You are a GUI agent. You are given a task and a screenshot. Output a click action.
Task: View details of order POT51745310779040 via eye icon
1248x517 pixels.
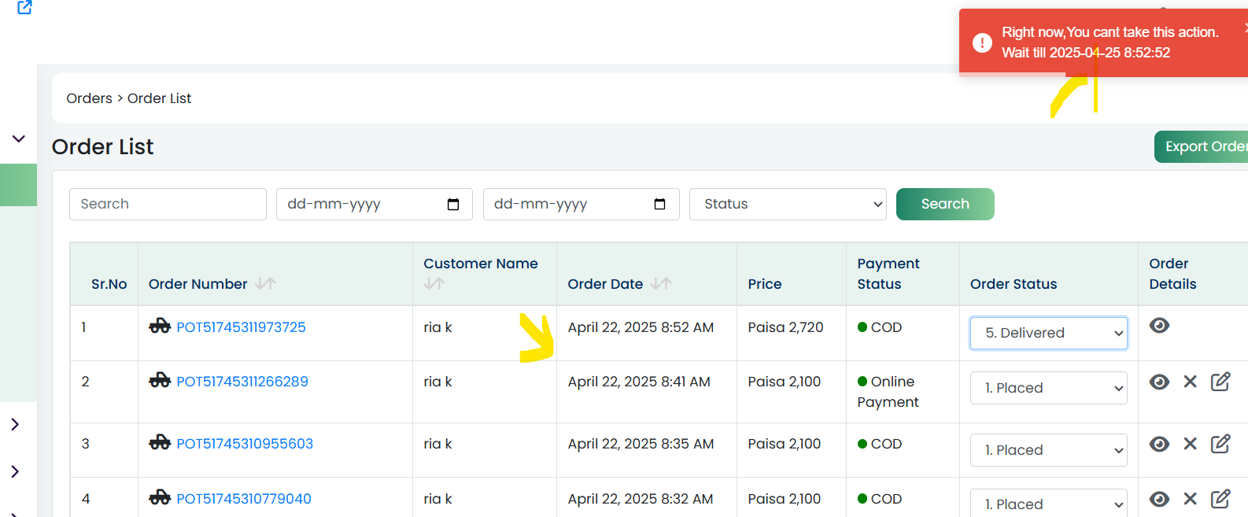tap(1159, 499)
